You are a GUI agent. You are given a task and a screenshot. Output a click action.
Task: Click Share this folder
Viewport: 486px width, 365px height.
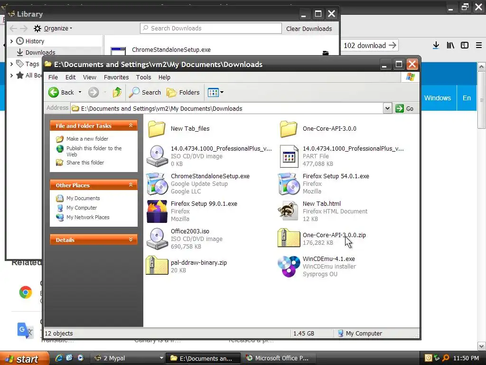(85, 163)
